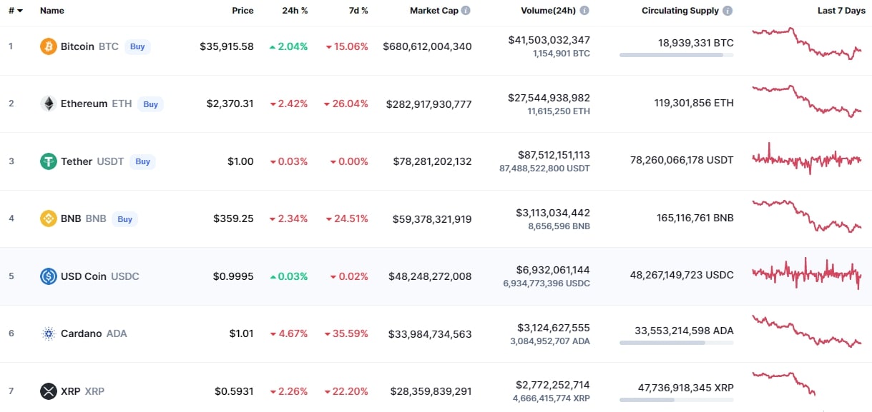Sort table by Market Cap header
Screen dimensions: 872x412
[x=433, y=11]
